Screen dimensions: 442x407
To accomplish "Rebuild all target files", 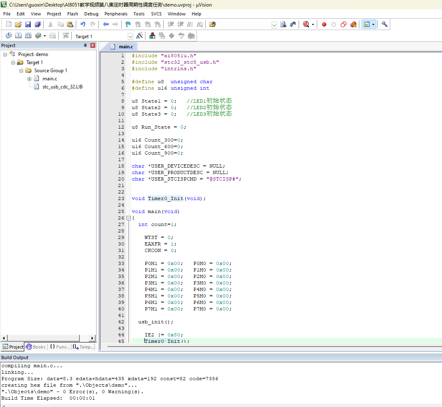I will coord(28,36).
